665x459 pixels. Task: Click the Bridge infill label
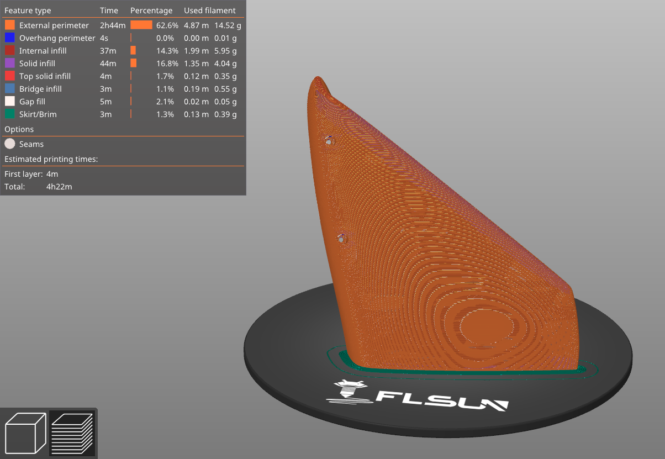tap(40, 89)
